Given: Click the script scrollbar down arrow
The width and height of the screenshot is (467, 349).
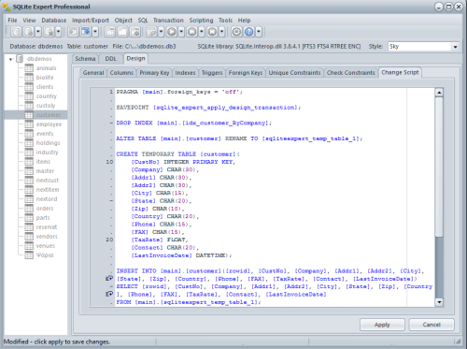Looking at the screenshot, I should 439,302.
